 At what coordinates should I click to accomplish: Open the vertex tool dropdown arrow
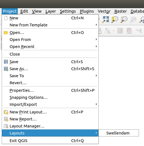(x=114, y=31)
